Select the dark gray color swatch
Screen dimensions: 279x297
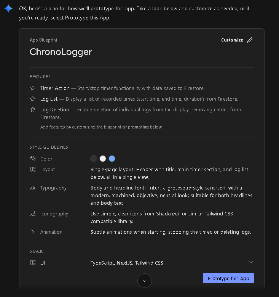point(94,159)
